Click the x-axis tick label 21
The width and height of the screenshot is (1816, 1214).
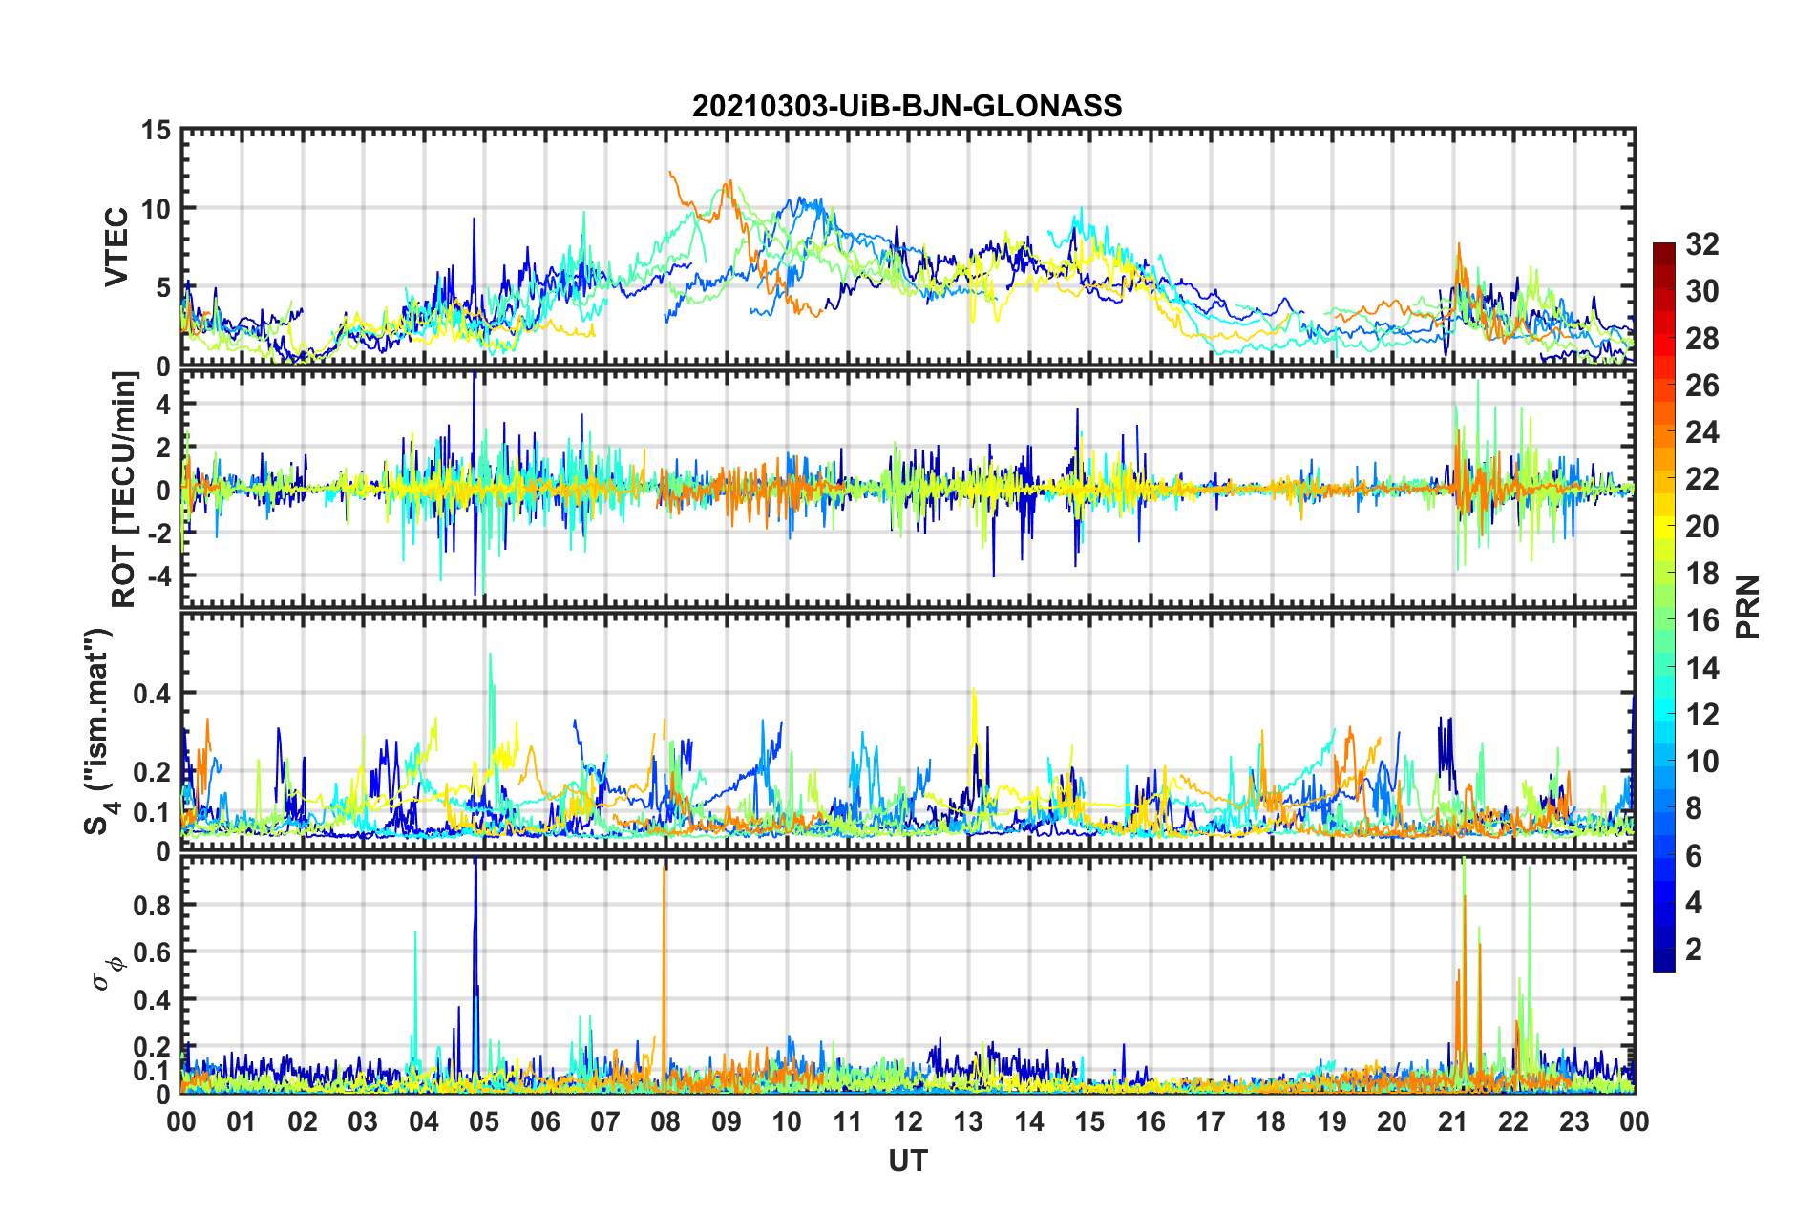click(x=1452, y=1121)
